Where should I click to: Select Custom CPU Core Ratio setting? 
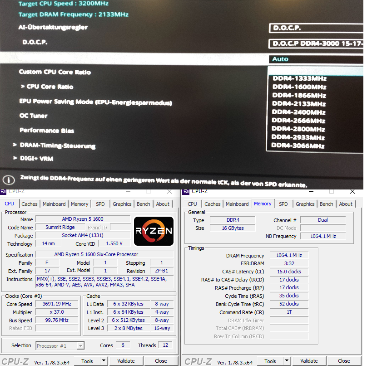point(55,72)
